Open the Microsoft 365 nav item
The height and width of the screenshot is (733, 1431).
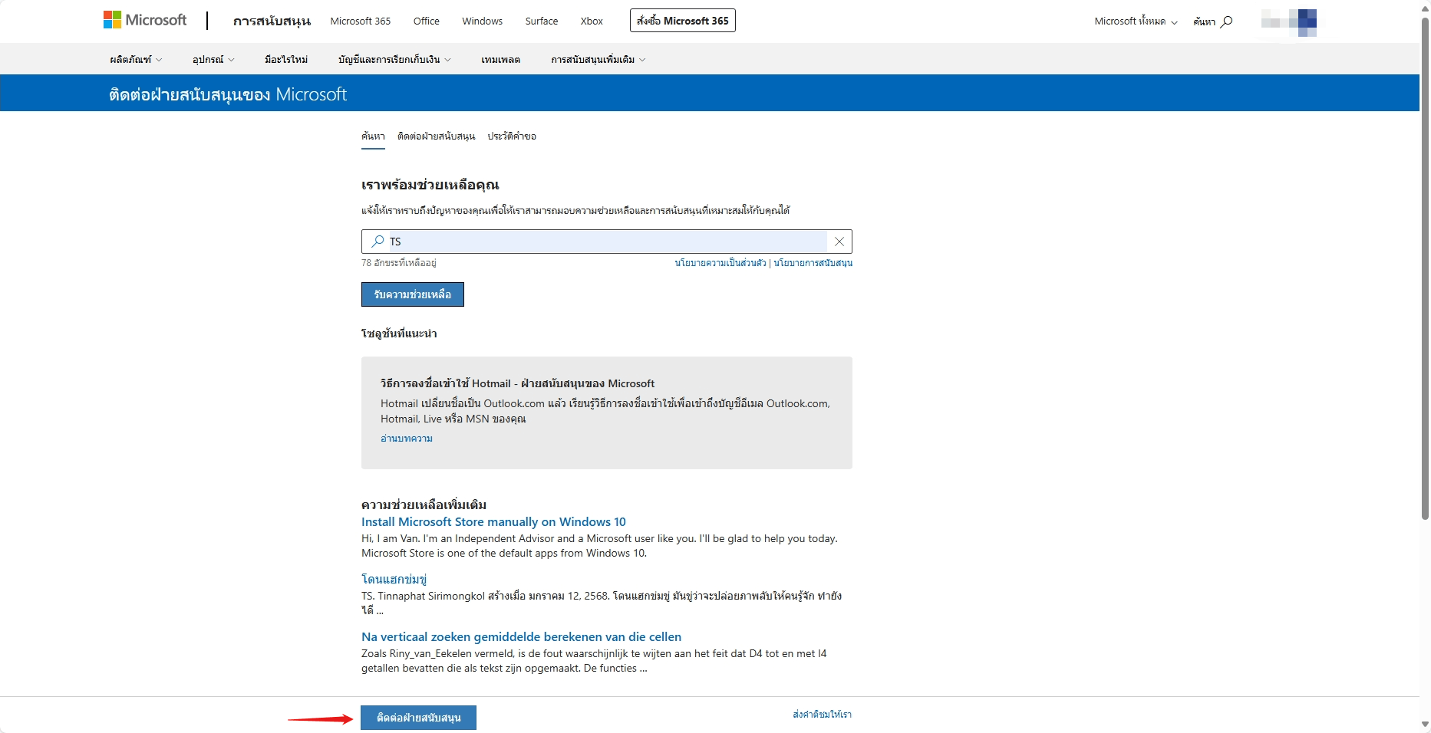(x=361, y=21)
